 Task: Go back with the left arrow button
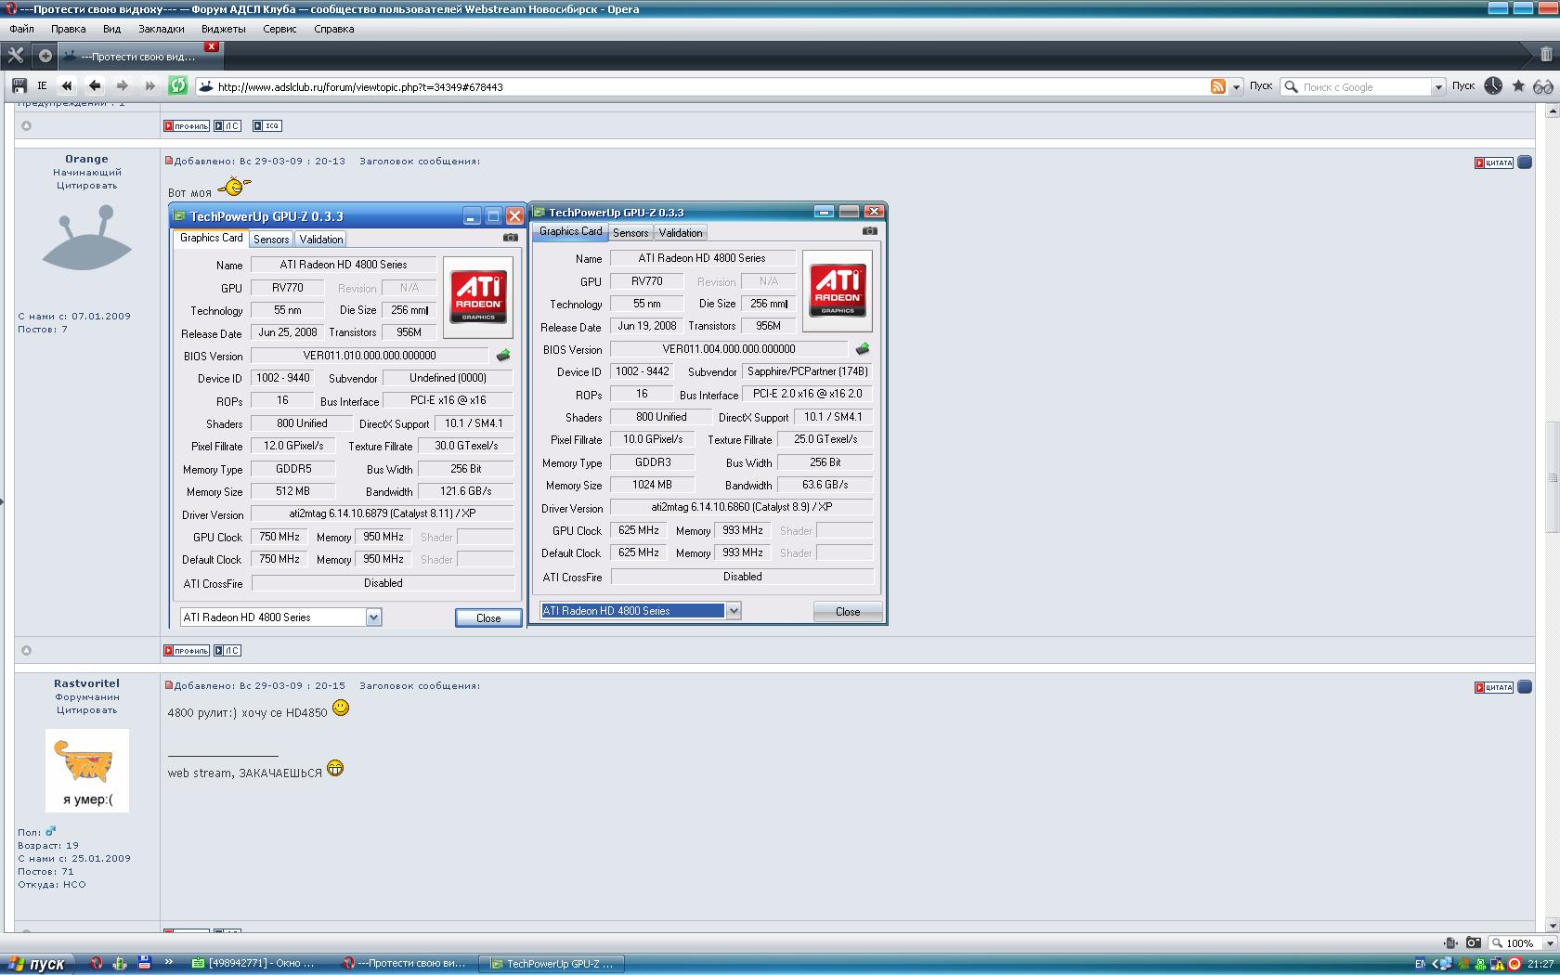95,85
